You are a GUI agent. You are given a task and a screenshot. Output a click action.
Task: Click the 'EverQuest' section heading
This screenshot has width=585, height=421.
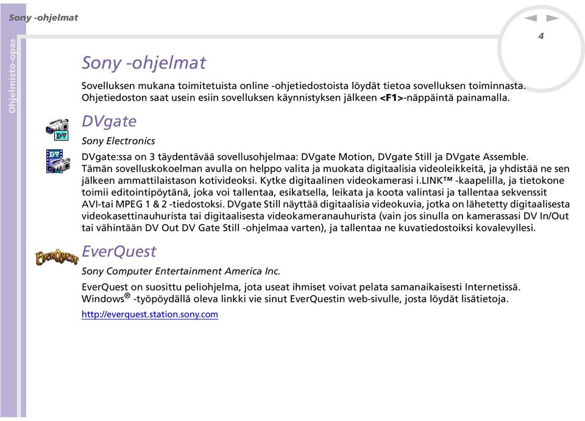pos(119,251)
